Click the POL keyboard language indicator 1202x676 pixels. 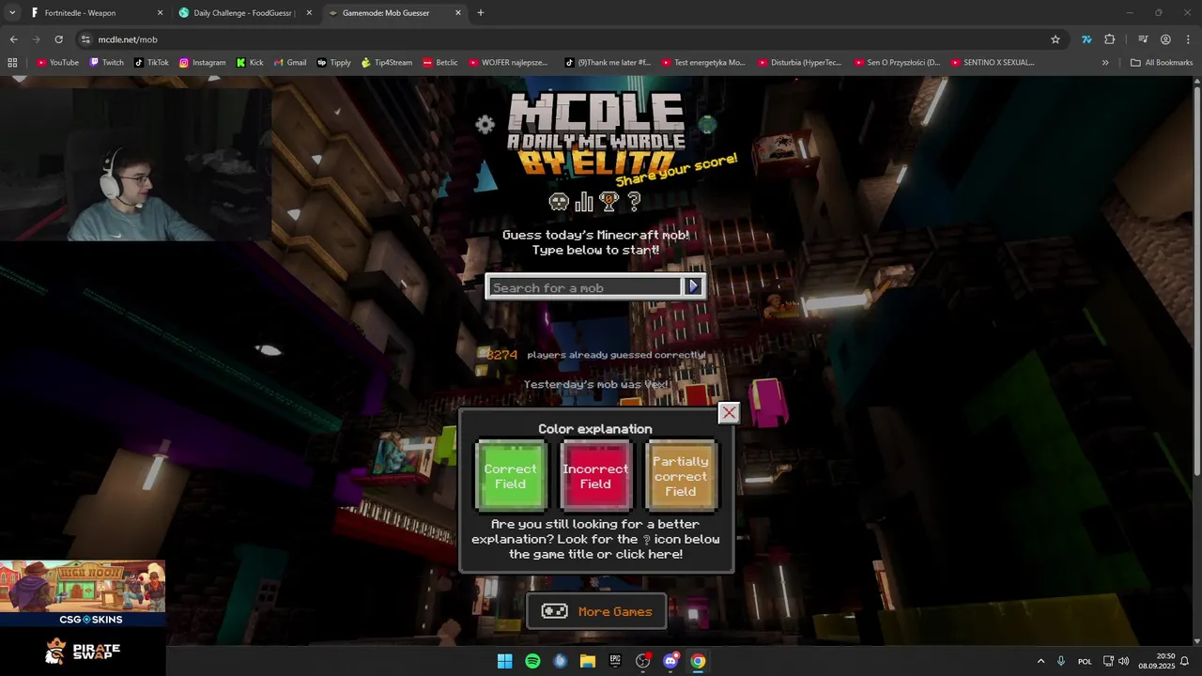point(1085,661)
